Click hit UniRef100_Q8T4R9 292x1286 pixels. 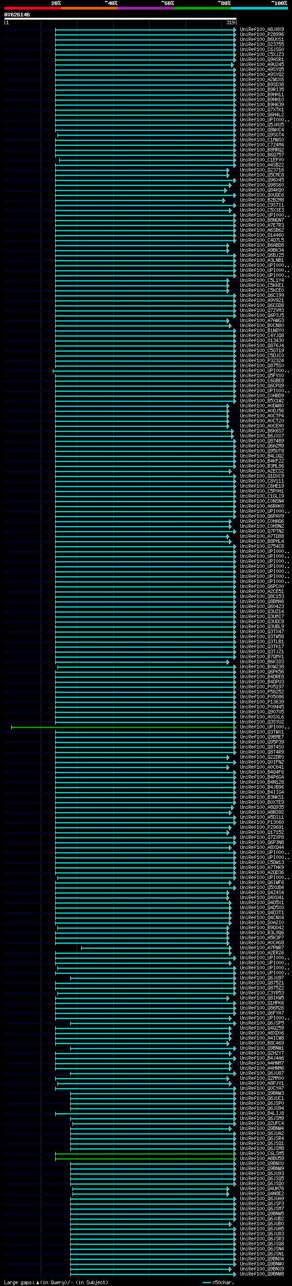pyautogui.click(x=262, y=752)
